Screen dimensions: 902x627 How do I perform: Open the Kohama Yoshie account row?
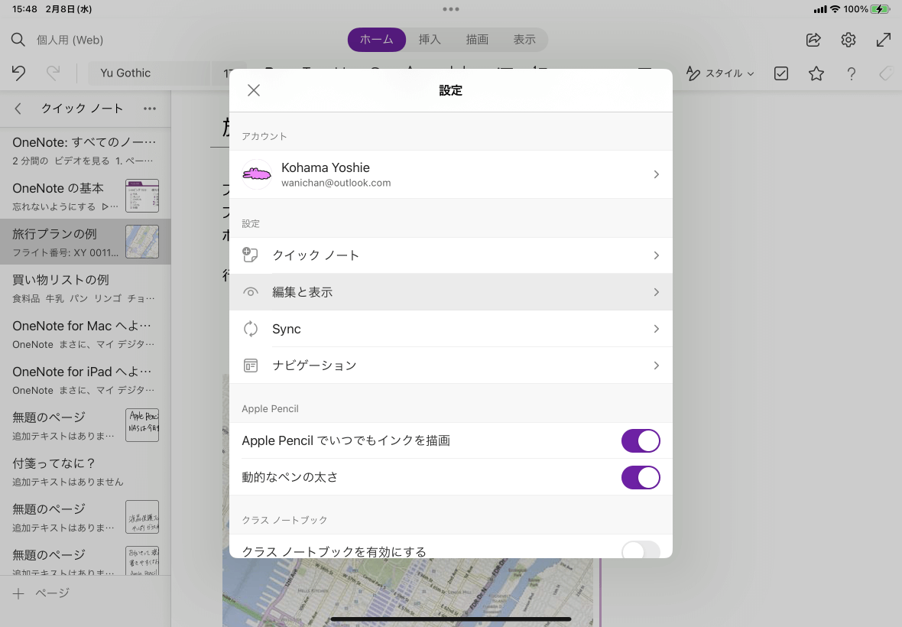[450, 174]
